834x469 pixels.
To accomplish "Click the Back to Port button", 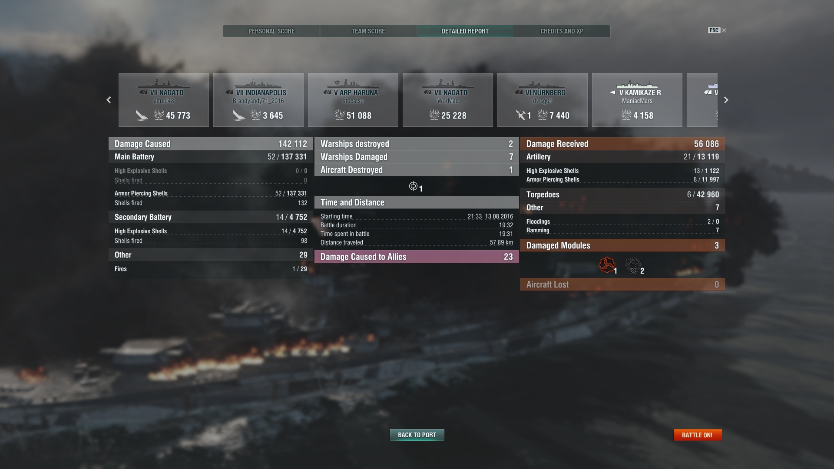I will (417, 435).
